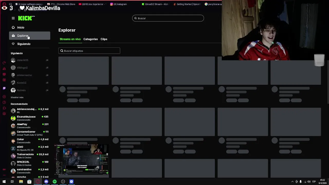Viewport: 329px width, 185px height.
Task: Click Opera GX taskbar icon
Action: coord(38,182)
